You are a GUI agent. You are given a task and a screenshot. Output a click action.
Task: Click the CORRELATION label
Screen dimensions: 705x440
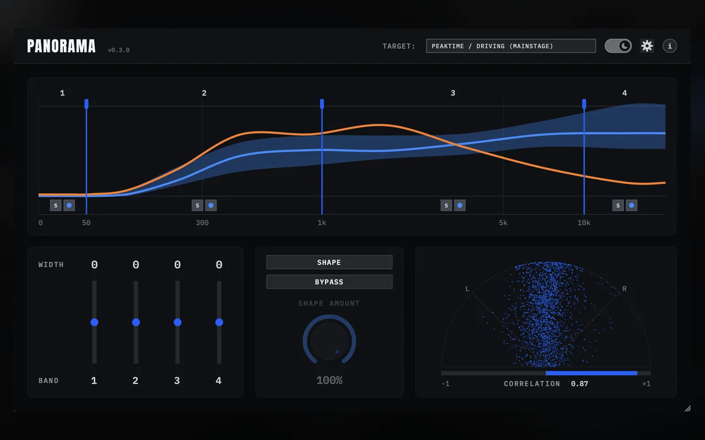(x=532, y=384)
